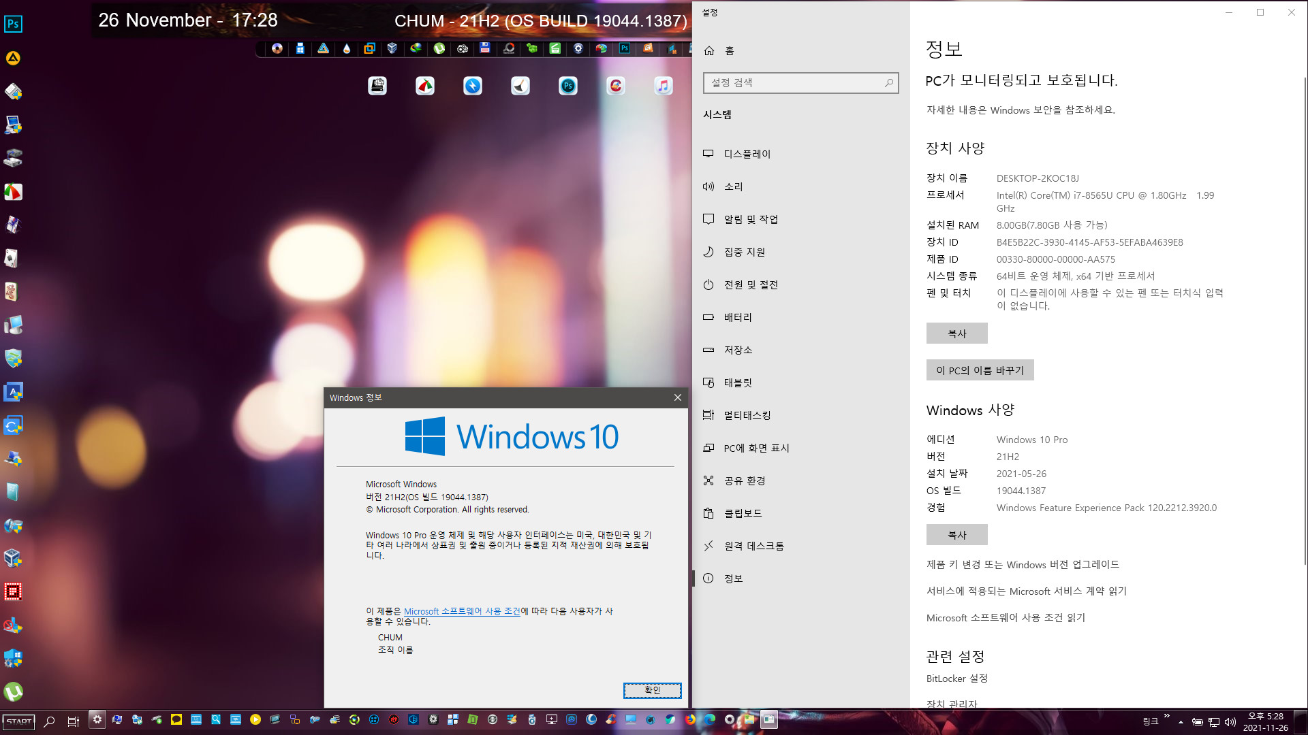Viewport: 1308px width, 735px height.
Task: Click the Settings gear on the taskbar
Action: pyautogui.click(x=97, y=719)
